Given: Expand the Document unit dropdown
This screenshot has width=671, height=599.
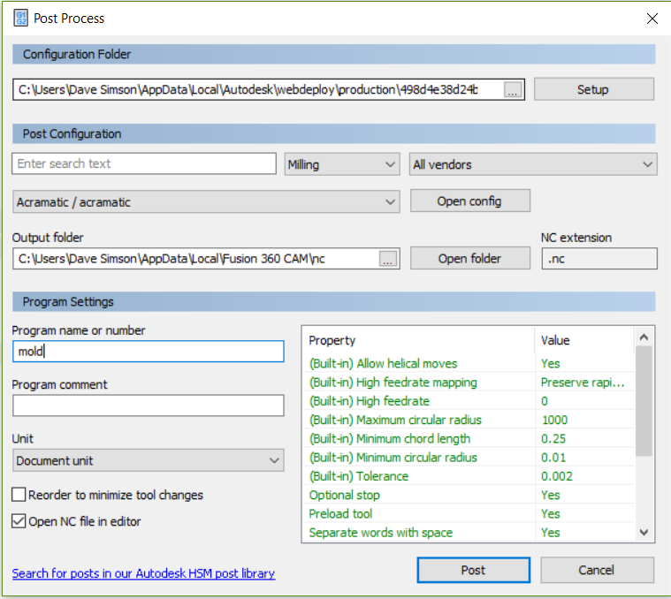Looking at the screenshot, I should [x=148, y=460].
